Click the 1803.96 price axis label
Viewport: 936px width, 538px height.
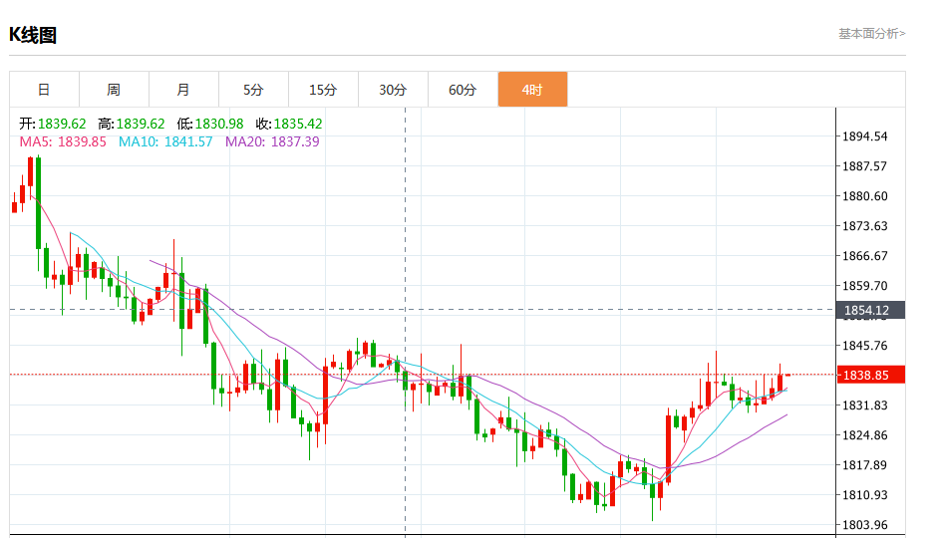click(x=864, y=525)
